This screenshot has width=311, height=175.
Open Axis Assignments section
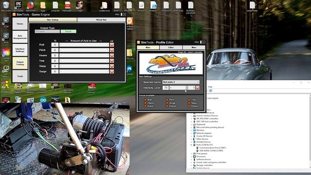click(20, 37)
